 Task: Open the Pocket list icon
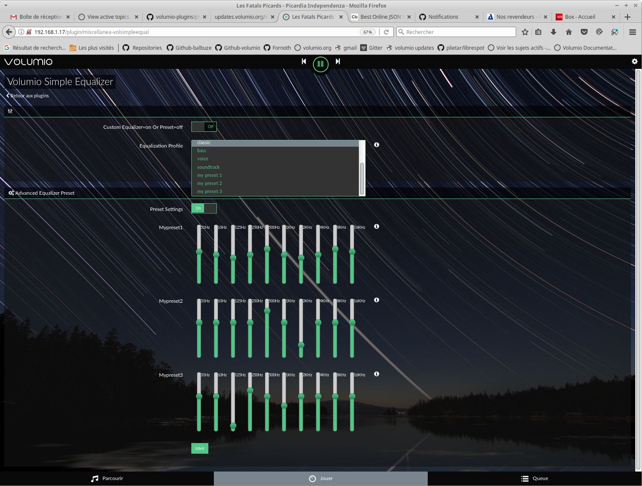coord(584,32)
